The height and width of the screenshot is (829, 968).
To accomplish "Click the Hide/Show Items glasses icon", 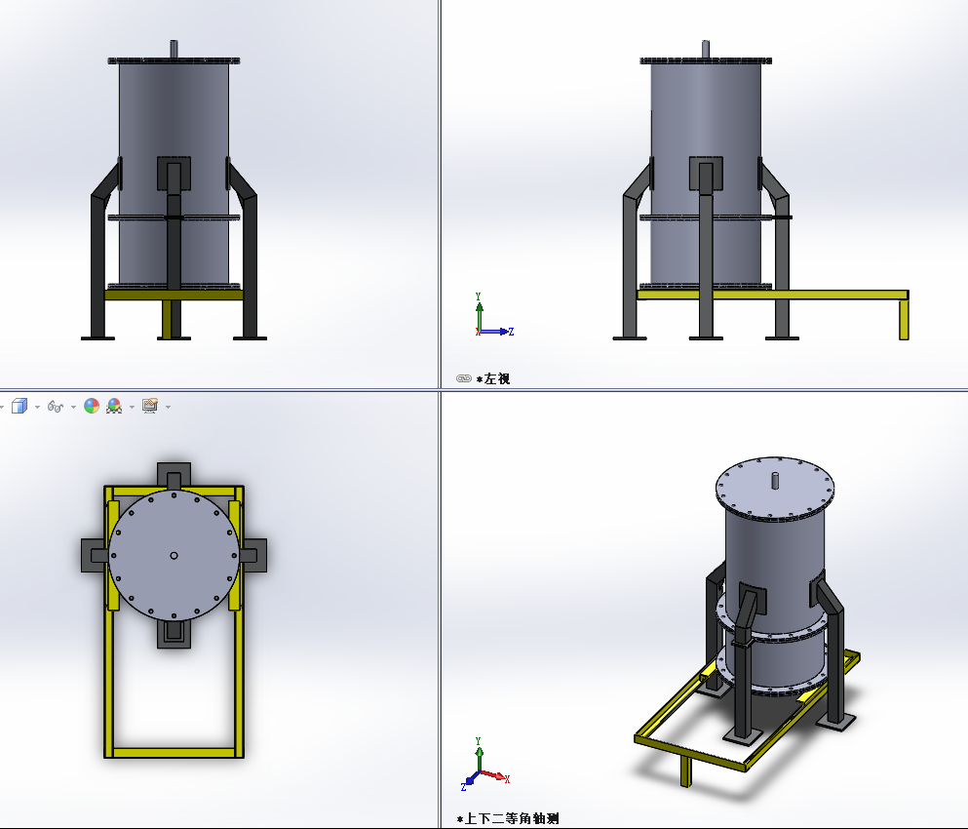I will [x=56, y=407].
